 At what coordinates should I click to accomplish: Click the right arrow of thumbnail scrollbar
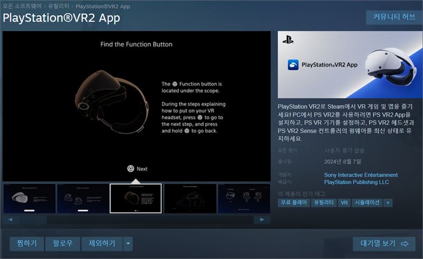click(x=262, y=219)
